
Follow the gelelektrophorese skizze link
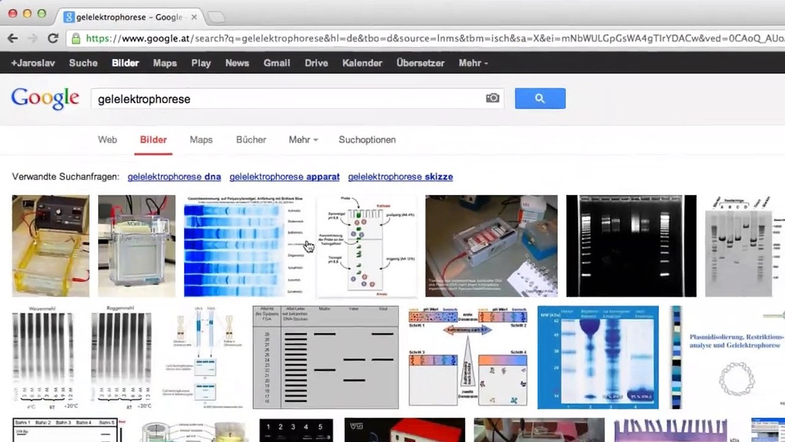pyautogui.click(x=400, y=177)
